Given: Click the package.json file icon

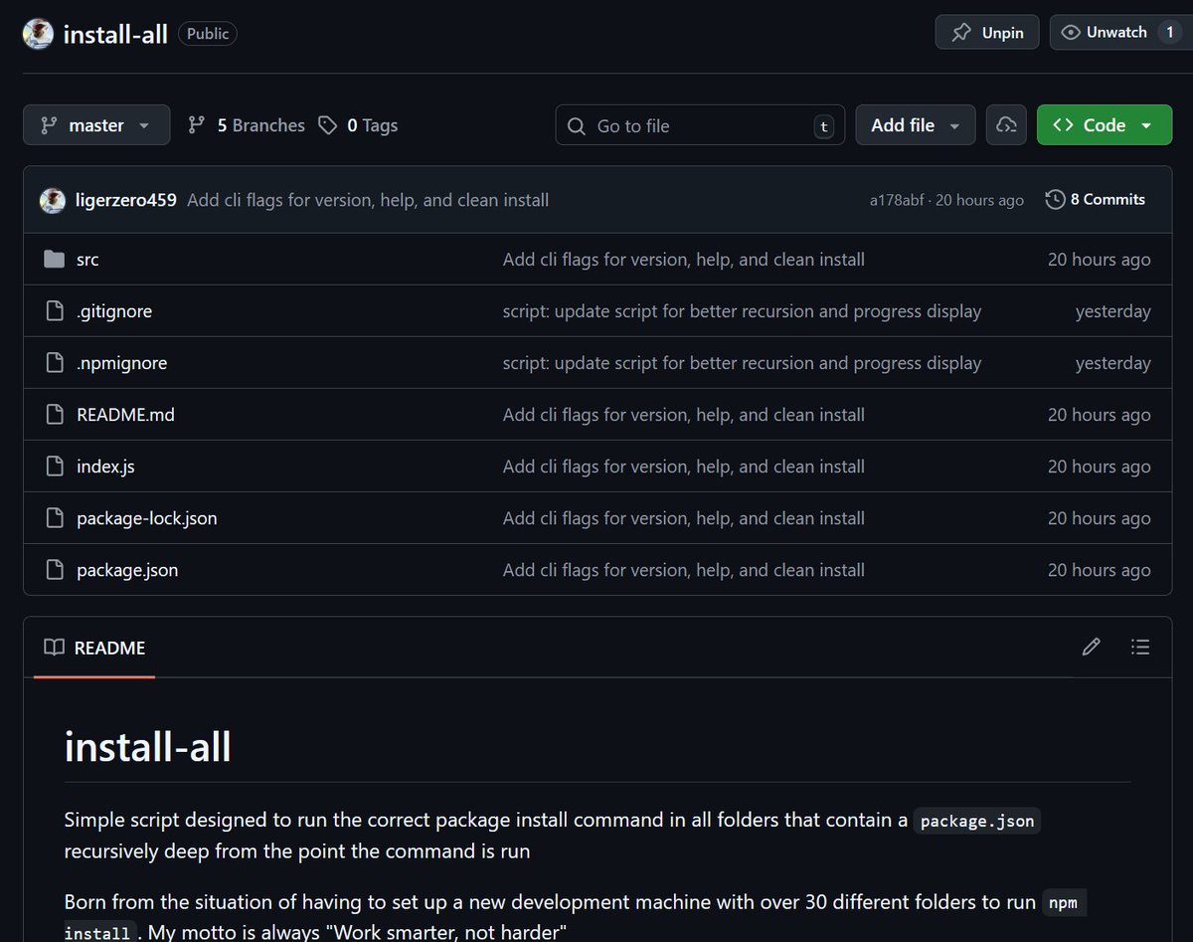Looking at the screenshot, I should click(x=54, y=570).
